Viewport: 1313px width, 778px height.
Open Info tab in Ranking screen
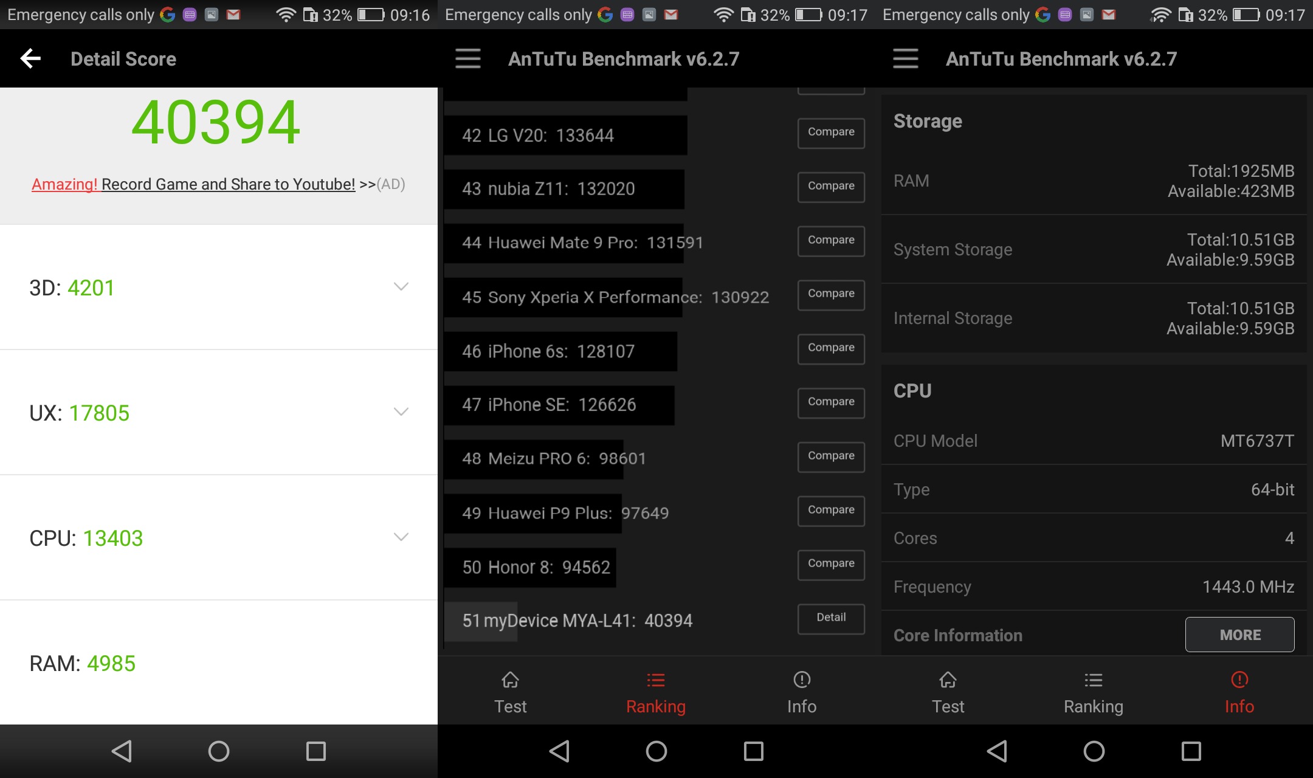pos(802,693)
